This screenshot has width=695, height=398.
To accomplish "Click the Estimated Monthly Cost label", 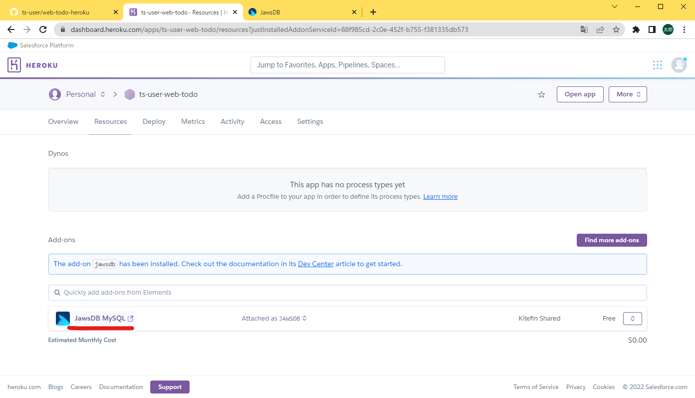I will pyautogui.click(x=82, y=340).
